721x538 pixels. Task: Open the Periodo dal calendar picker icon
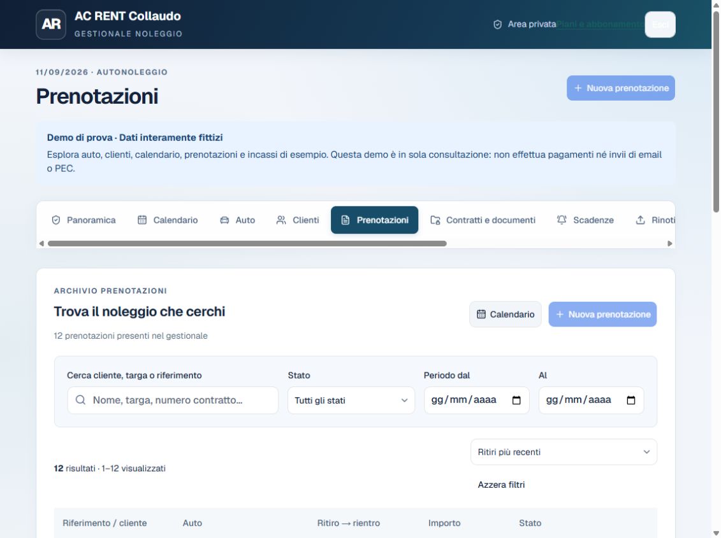[x=516, y=400]
